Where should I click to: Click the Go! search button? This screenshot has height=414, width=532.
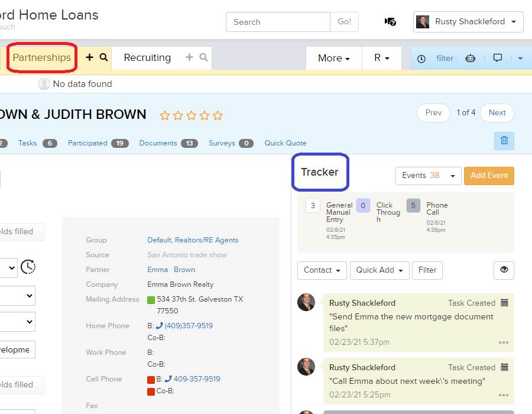click(344, 22)
